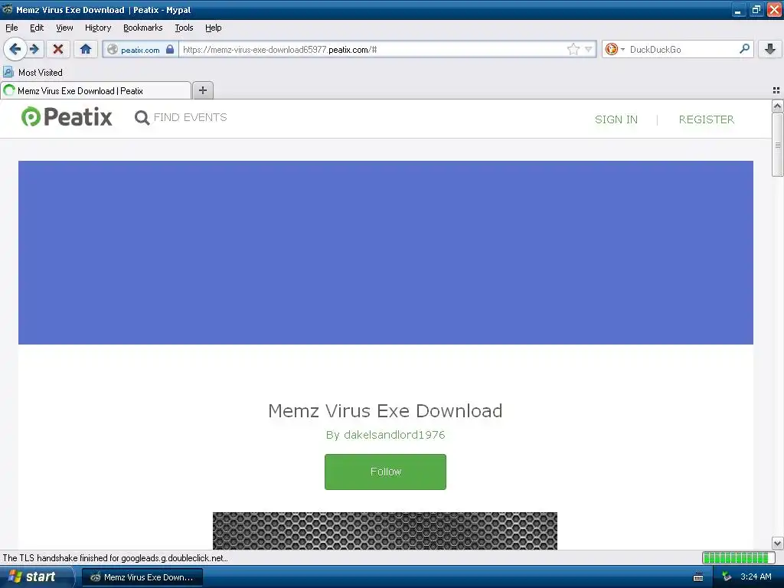Open the Edit menu

[x=37, y=28]
